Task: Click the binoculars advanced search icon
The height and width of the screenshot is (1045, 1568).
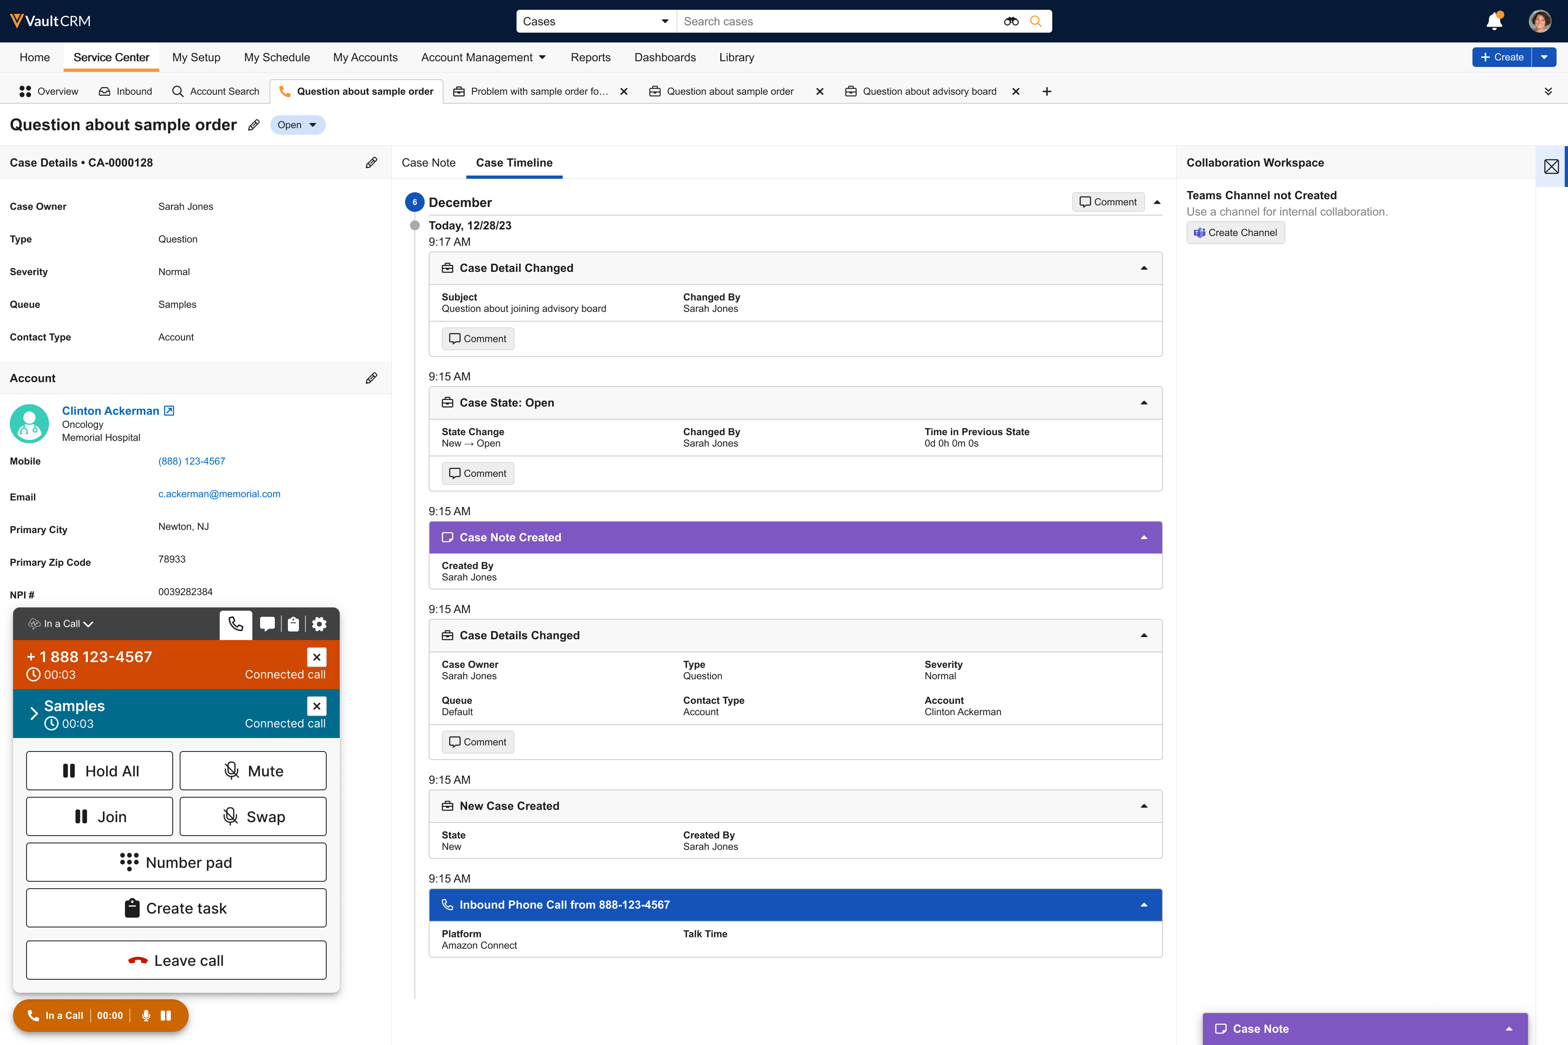Action: tap(1011, 21)
